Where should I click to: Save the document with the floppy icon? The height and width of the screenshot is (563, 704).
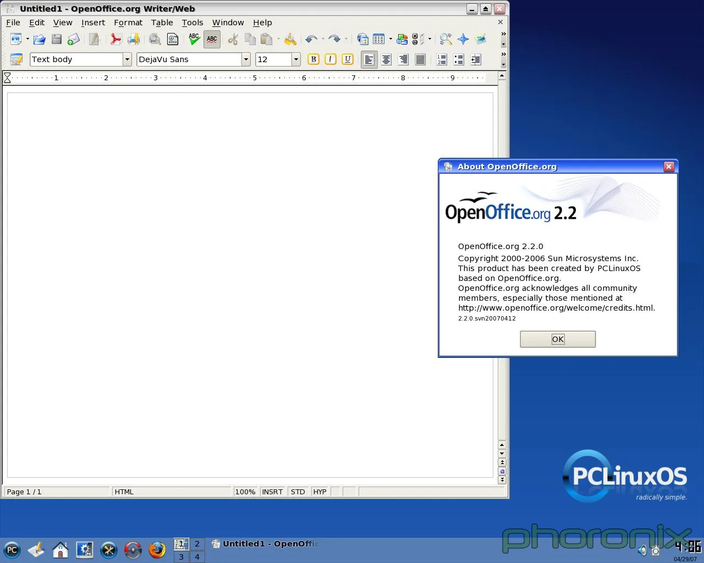56,39
